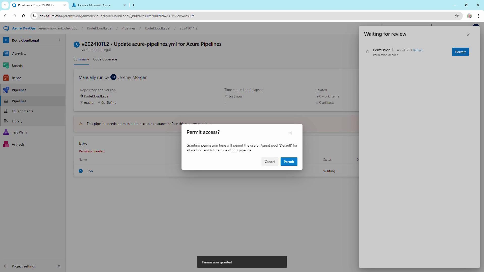Cancel the Permit access dialog
This screenshot has height=272, width=484.
[x=270, y=162]
